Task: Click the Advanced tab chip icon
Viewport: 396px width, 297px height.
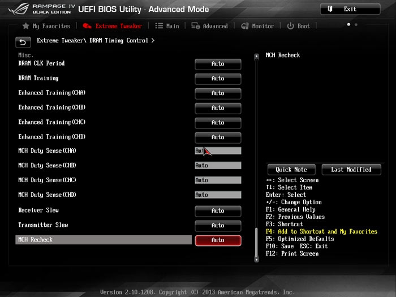Action: pos(196,26)
